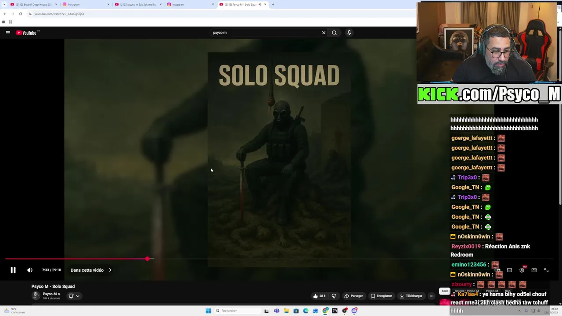Focus the search field containing "psyco m"
The height and width of the screenshot is (316, 562).
266,32
